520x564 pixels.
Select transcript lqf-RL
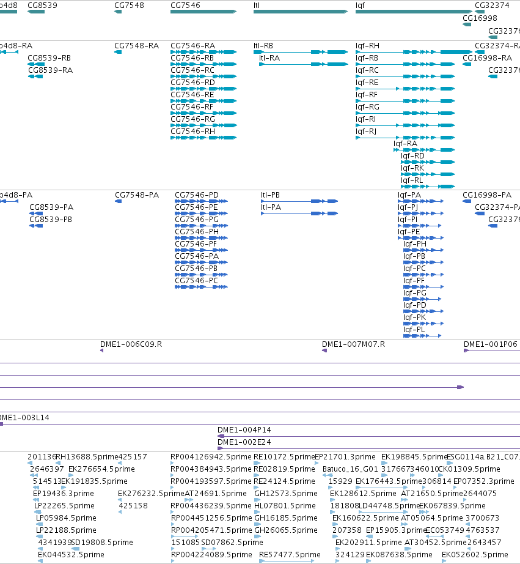428,187
